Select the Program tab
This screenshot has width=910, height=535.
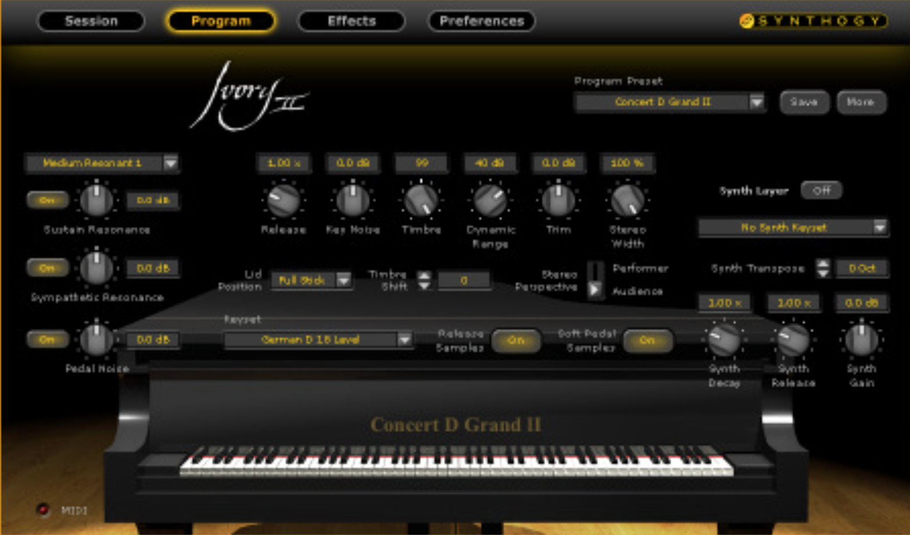click(221, 21)
